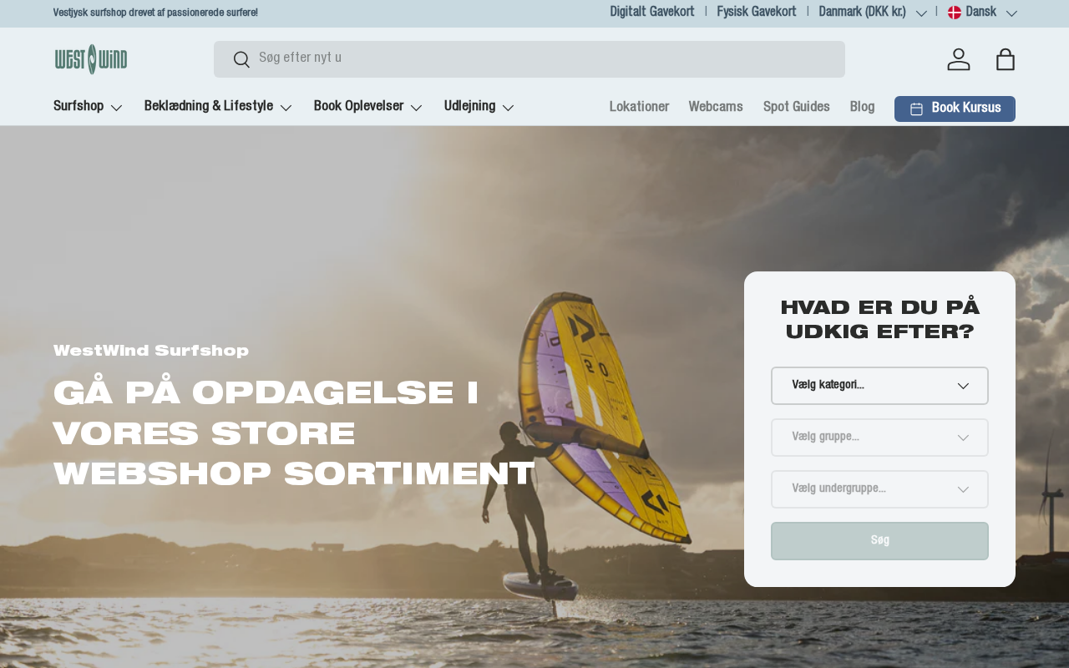Click the calendar icon in Book Kursus
The width and height of the screenshot is (1069, 668).
click(916, 109)
